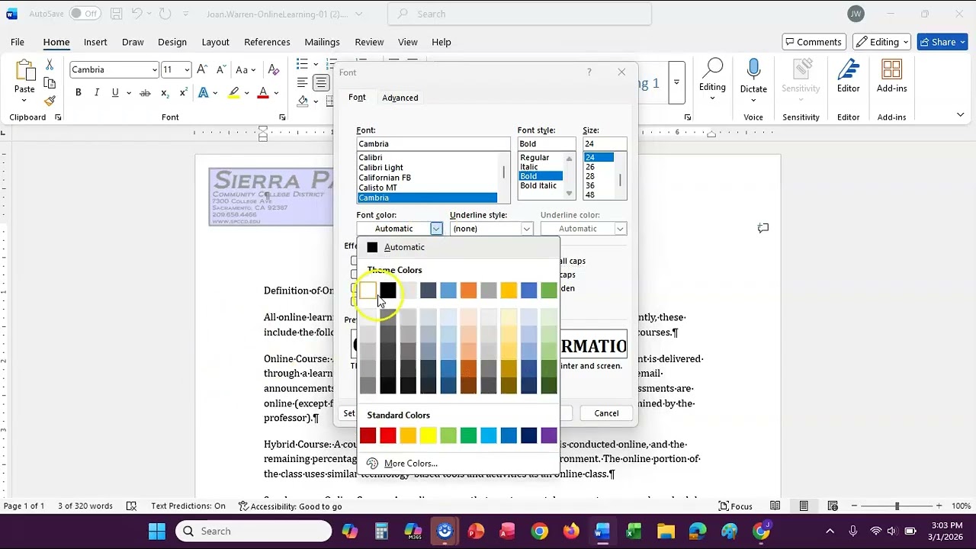Click the Cut scissors icon

[x=50, y=65]
